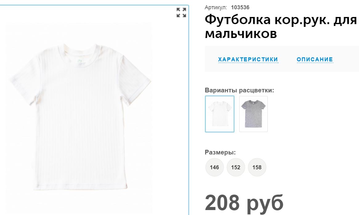Choose size 152
The width and height of the screenshot is (359, 215).
(x=236, y=167)
